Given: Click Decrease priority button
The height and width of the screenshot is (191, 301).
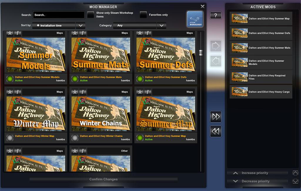Looking at the screenshot, I should coord(257,181).
